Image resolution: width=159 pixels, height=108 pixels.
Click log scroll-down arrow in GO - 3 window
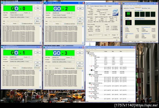[x=82, y=87]
